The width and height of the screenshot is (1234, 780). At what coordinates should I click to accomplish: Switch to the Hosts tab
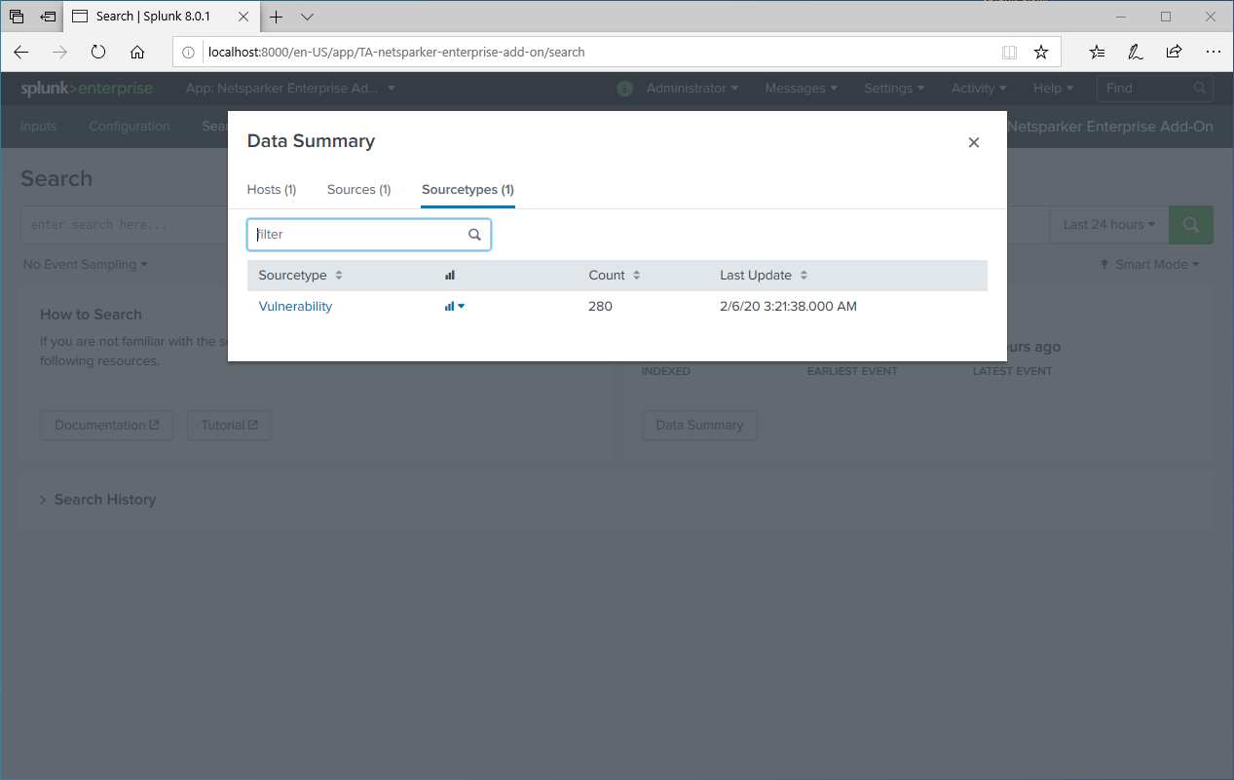coord(271,189)
